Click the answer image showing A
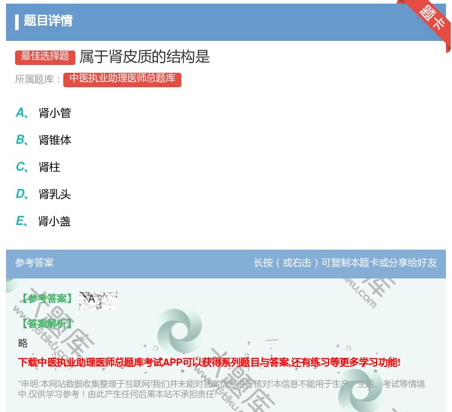The image size is (452, 412). pyautogui.click(x=98, y=300)
